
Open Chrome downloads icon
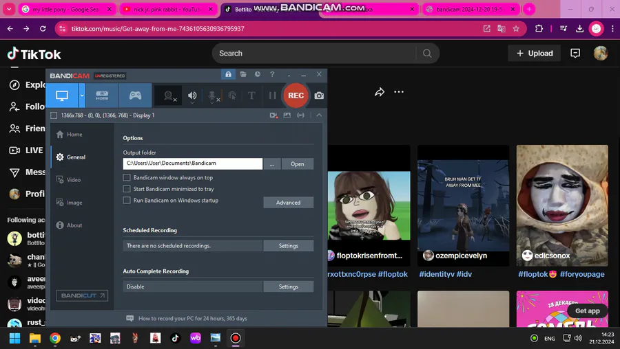[x=579, y=28]
